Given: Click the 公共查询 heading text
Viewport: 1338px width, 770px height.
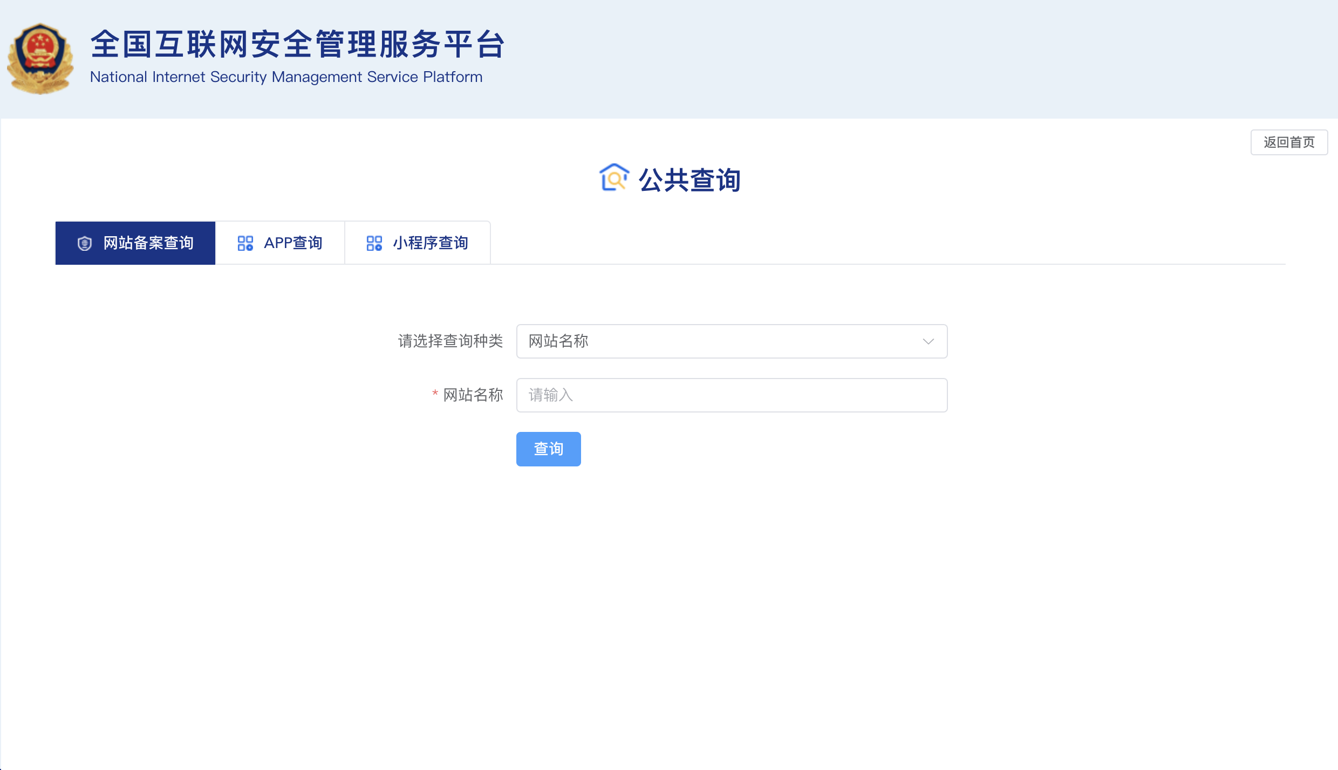Looking at the screenshot, I should tap(690, 181).
